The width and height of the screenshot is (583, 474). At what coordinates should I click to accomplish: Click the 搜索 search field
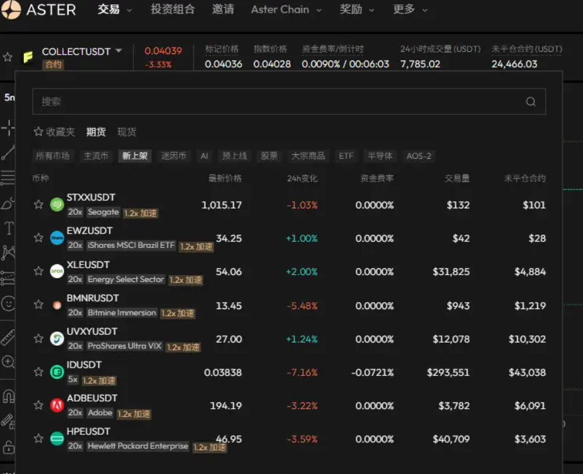click(x=289, y=101)
